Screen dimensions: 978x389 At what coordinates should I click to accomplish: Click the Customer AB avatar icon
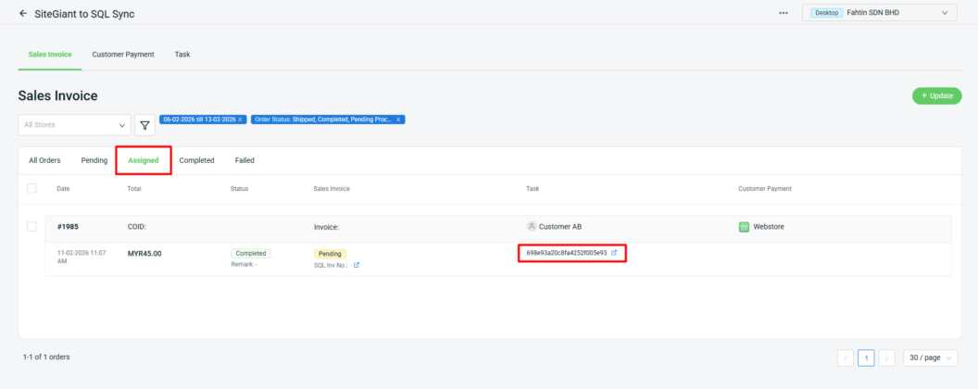(x=532, y=226)
